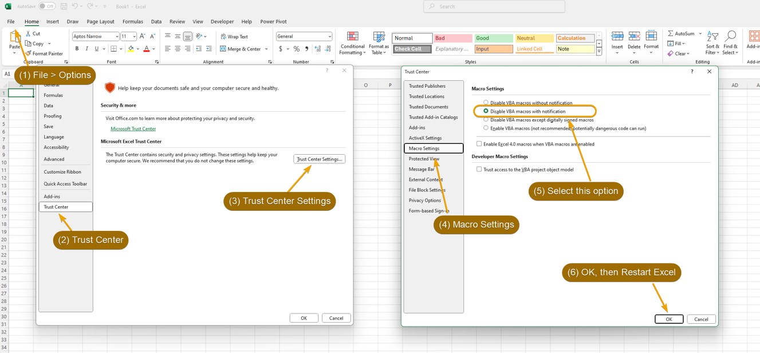760x353 pixels.
Task: Expand the General number format dropdown
Action: click(x=329, y=36)
